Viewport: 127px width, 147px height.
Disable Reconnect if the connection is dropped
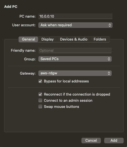(40, 94)
